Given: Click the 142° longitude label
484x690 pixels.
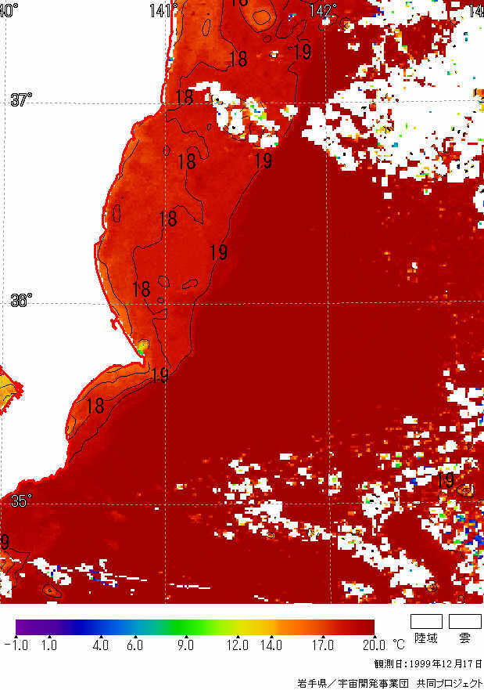Looking at the screenshot, I should point(323,10).
